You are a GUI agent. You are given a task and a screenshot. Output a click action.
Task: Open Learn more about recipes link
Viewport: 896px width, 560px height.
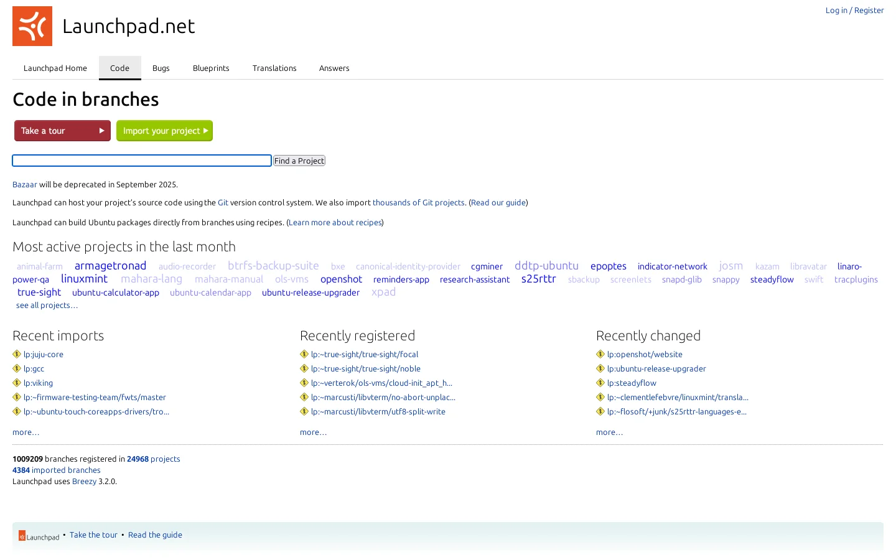point(335,222)
